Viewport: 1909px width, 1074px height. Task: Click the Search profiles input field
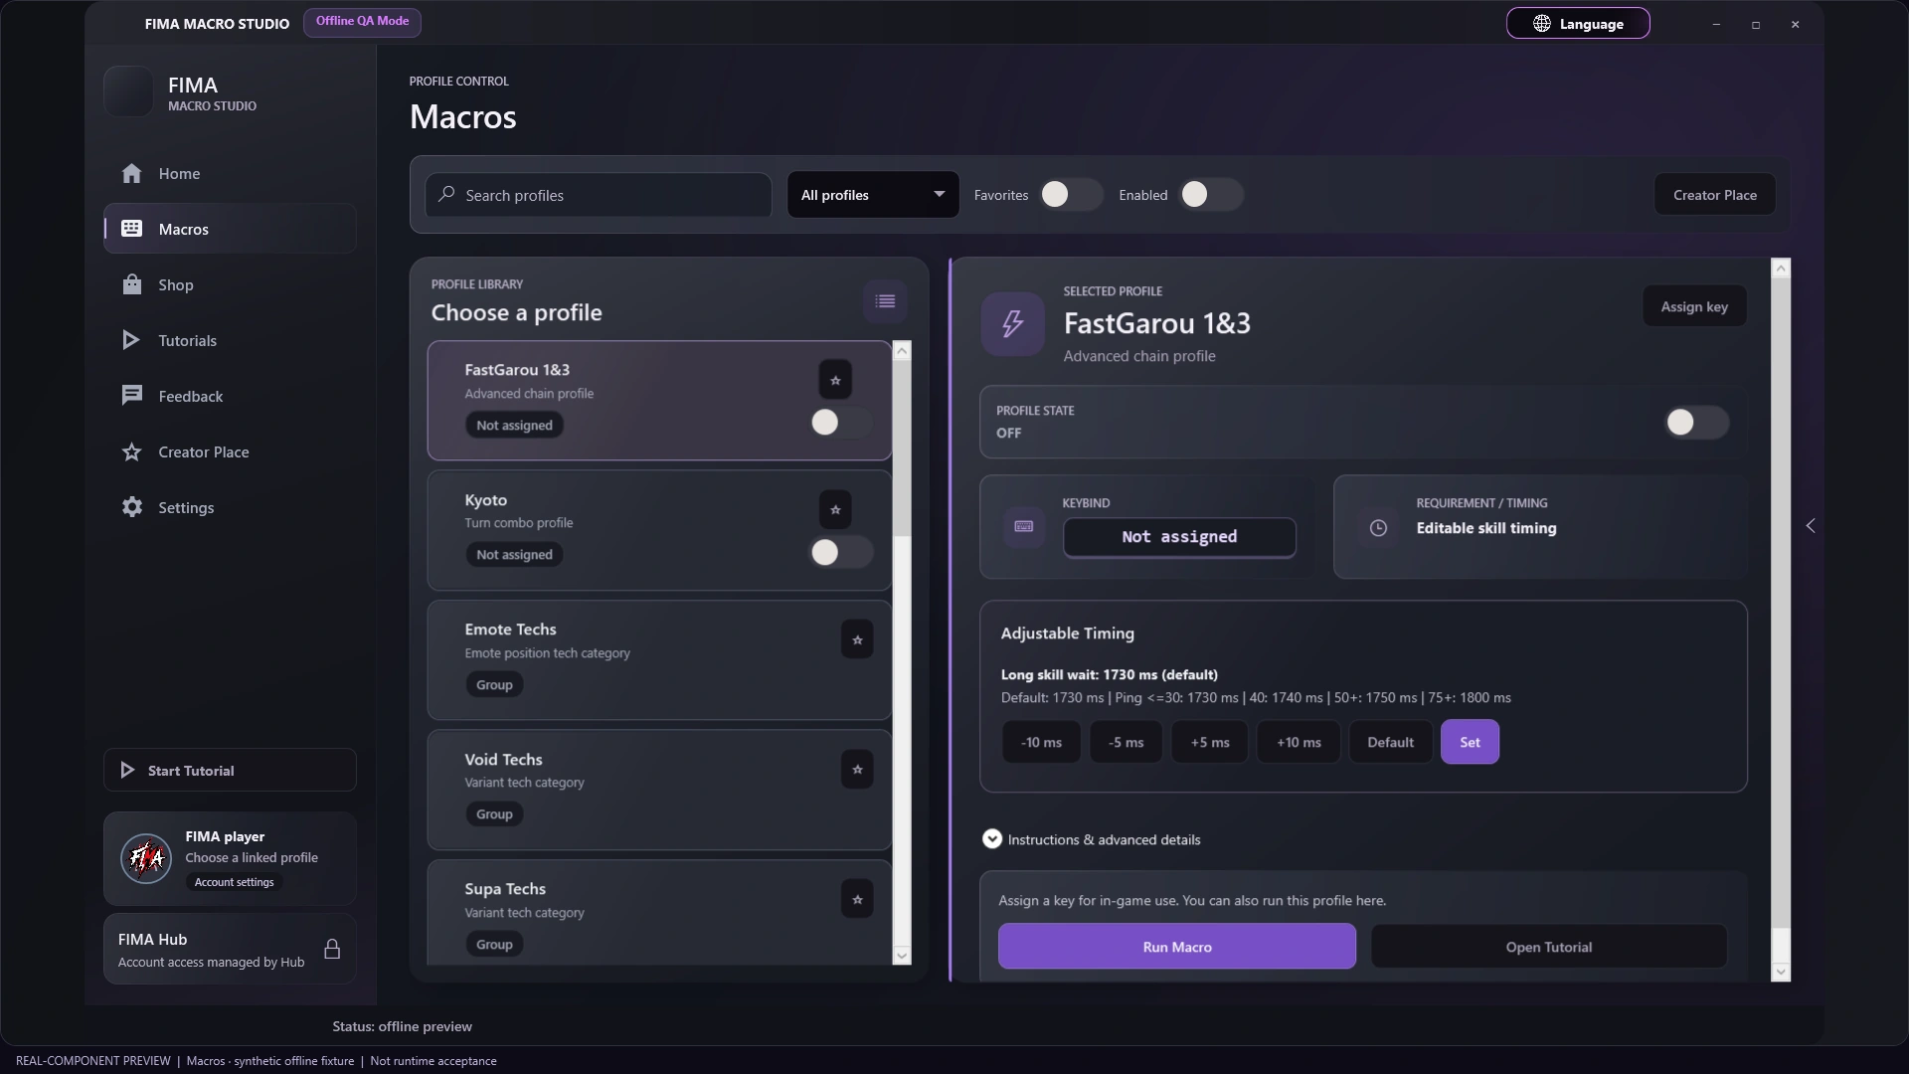point(599,195)
